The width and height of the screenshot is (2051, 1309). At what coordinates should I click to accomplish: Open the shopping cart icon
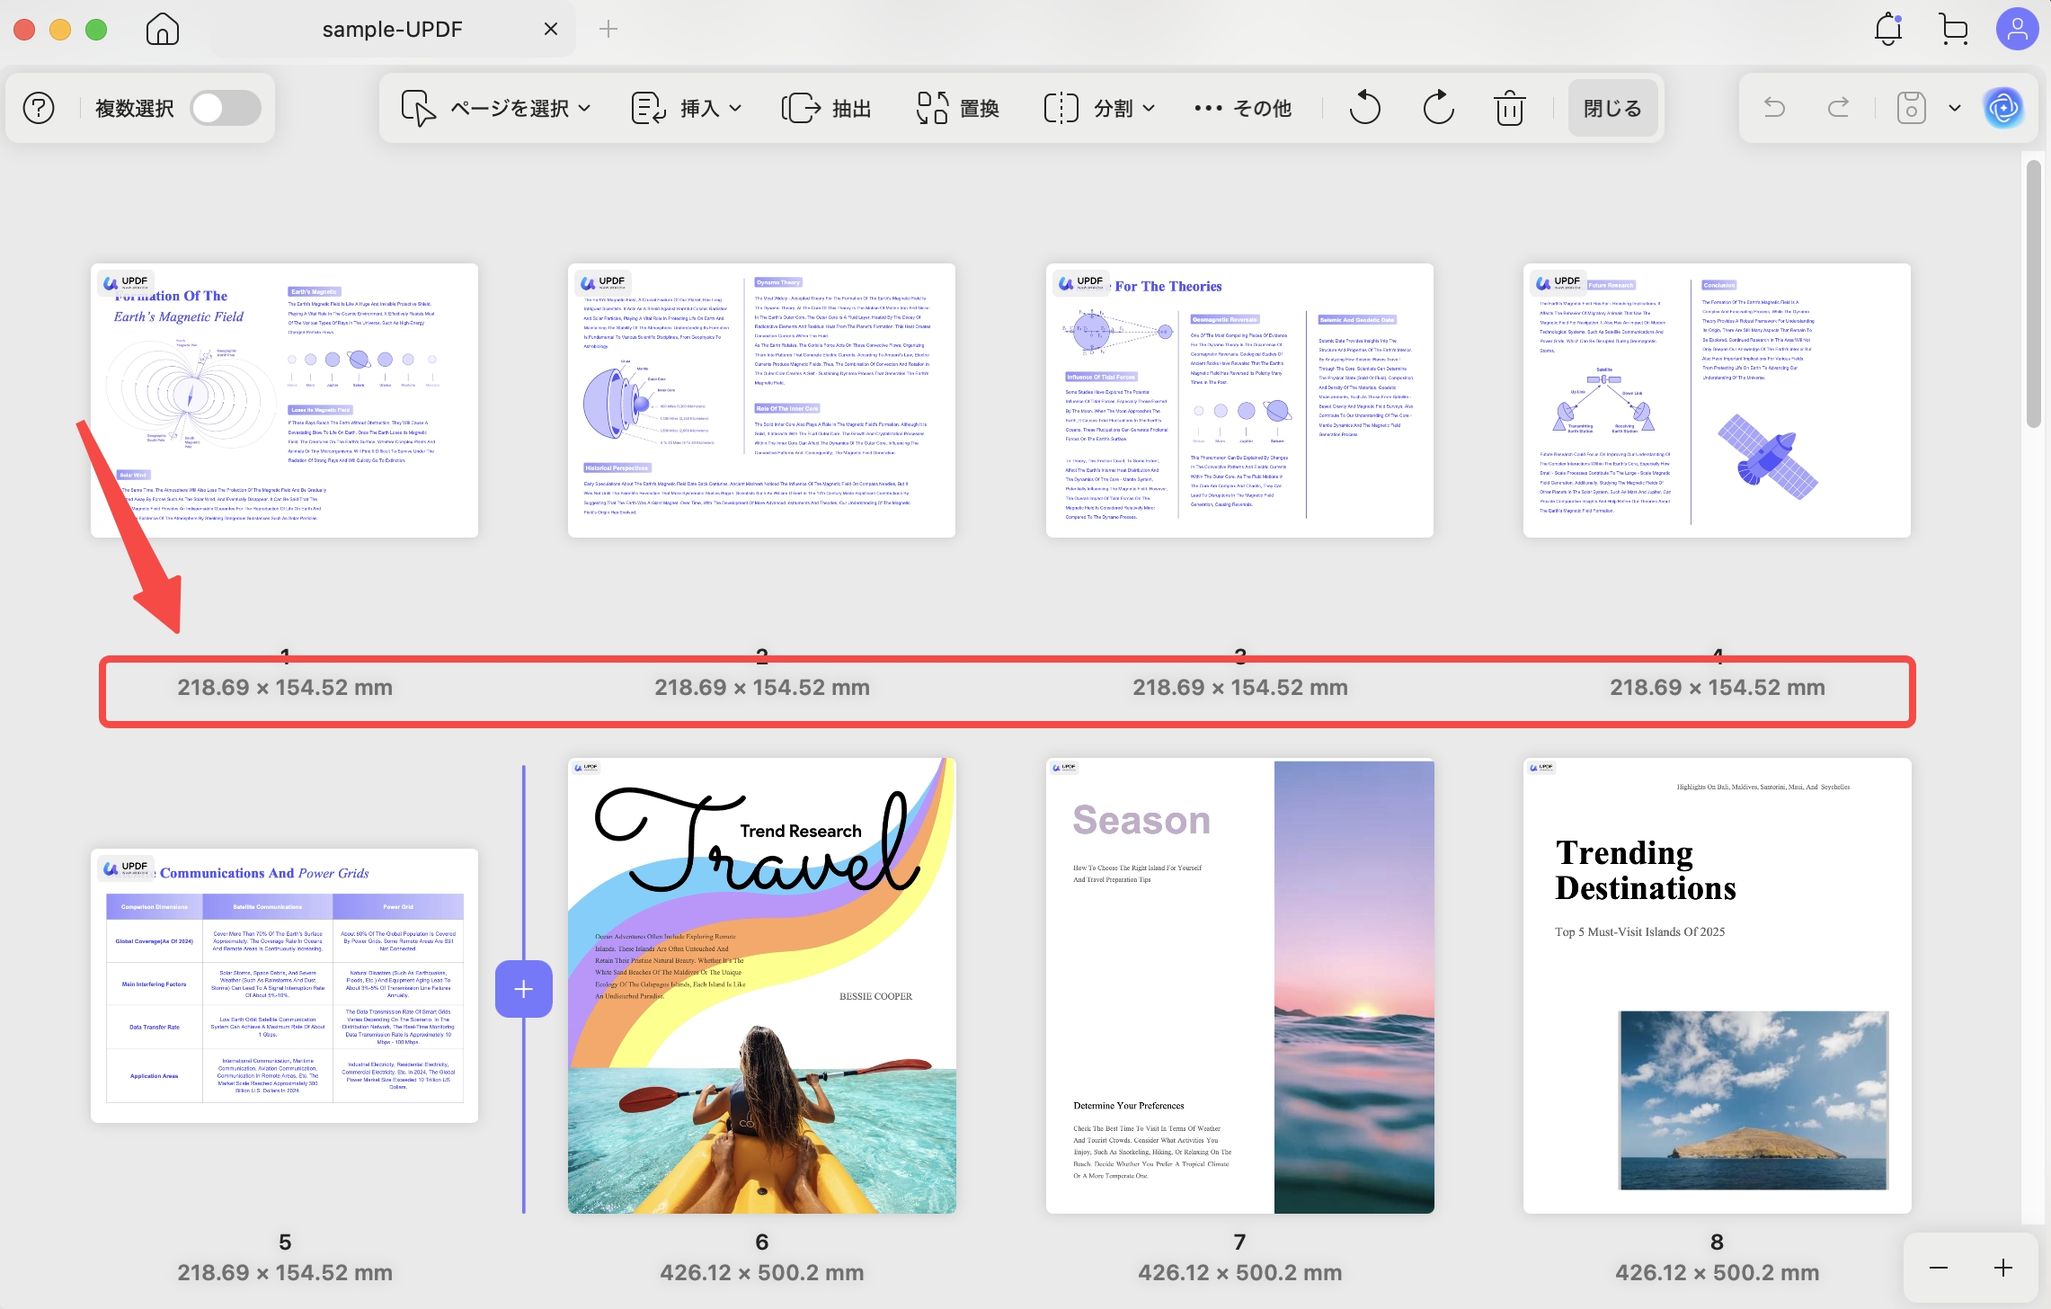click(x=1953, y=29)
